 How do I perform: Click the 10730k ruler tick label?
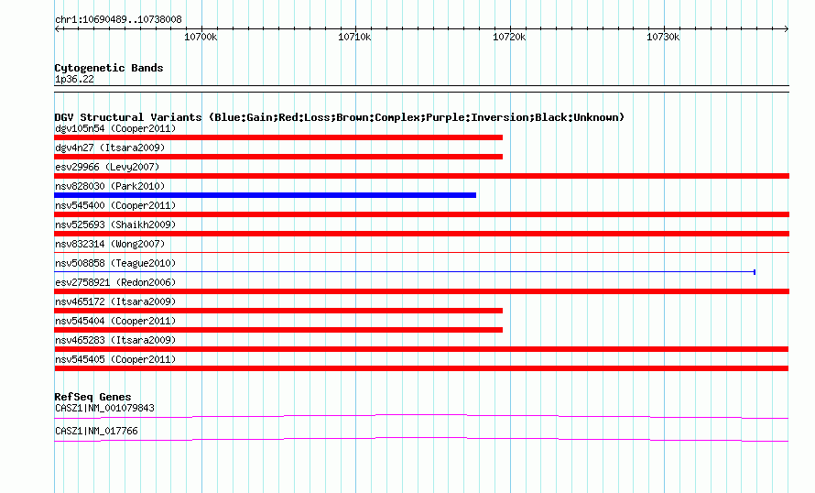point(663,37)
